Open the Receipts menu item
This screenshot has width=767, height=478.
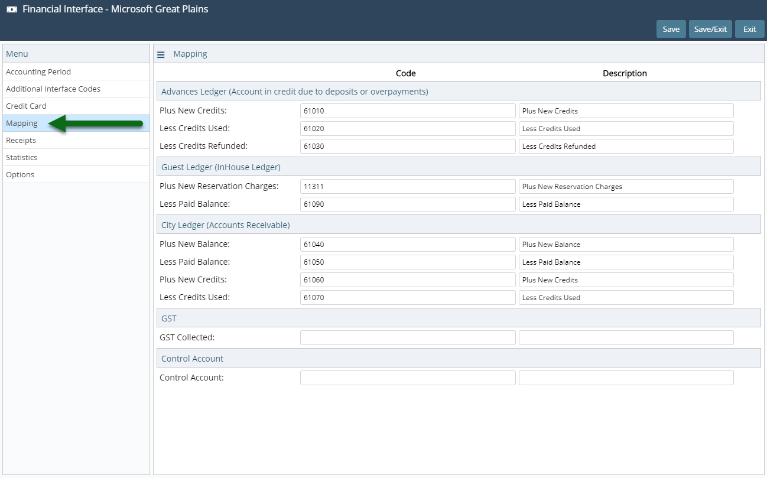point(76,140)
